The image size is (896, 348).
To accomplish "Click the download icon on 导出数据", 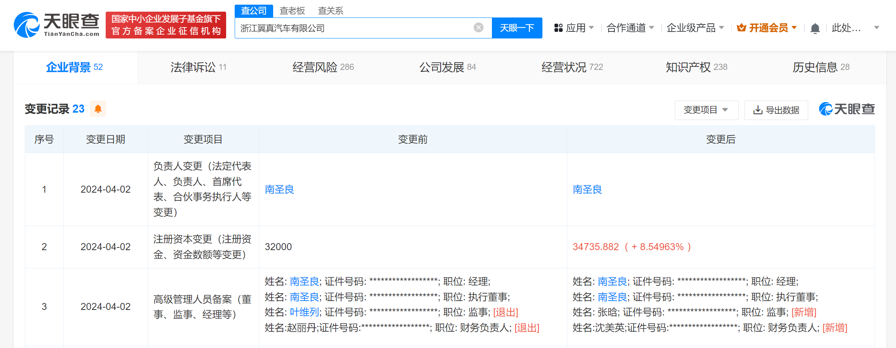I will 757,110.
